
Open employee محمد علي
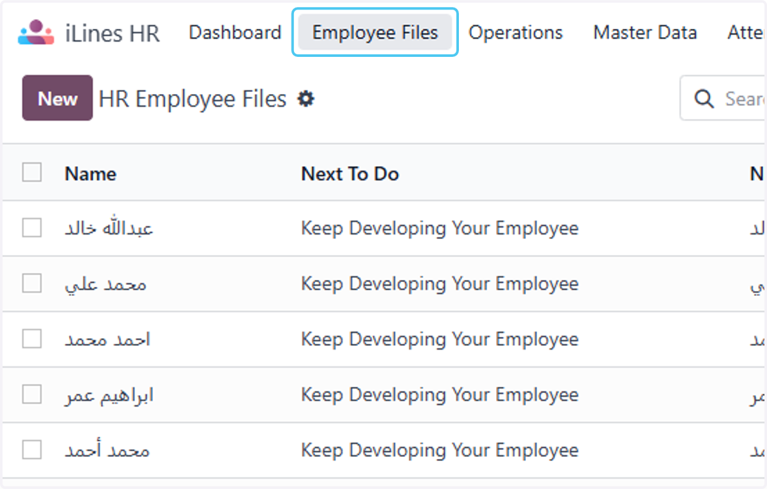(x=106, y=284)
